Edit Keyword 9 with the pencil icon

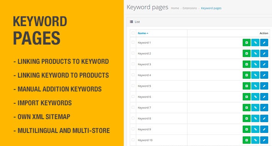pyautogui.click(x=264, y=129)
